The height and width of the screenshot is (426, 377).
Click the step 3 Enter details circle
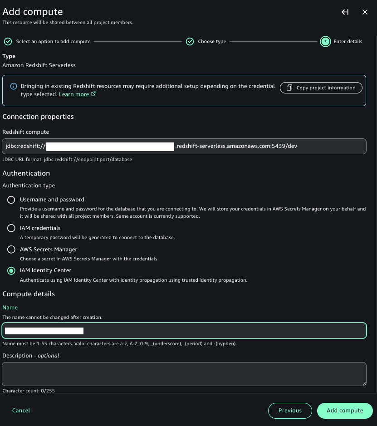(x=325, y=41)
